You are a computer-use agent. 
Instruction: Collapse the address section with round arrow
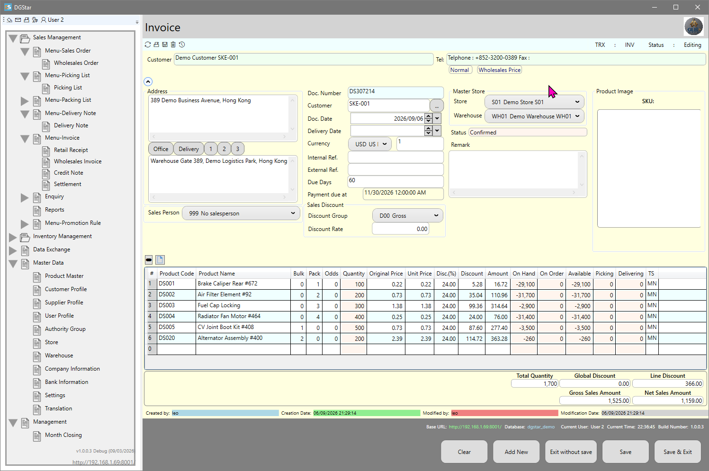pyautogui.click(x=148, y=81)
